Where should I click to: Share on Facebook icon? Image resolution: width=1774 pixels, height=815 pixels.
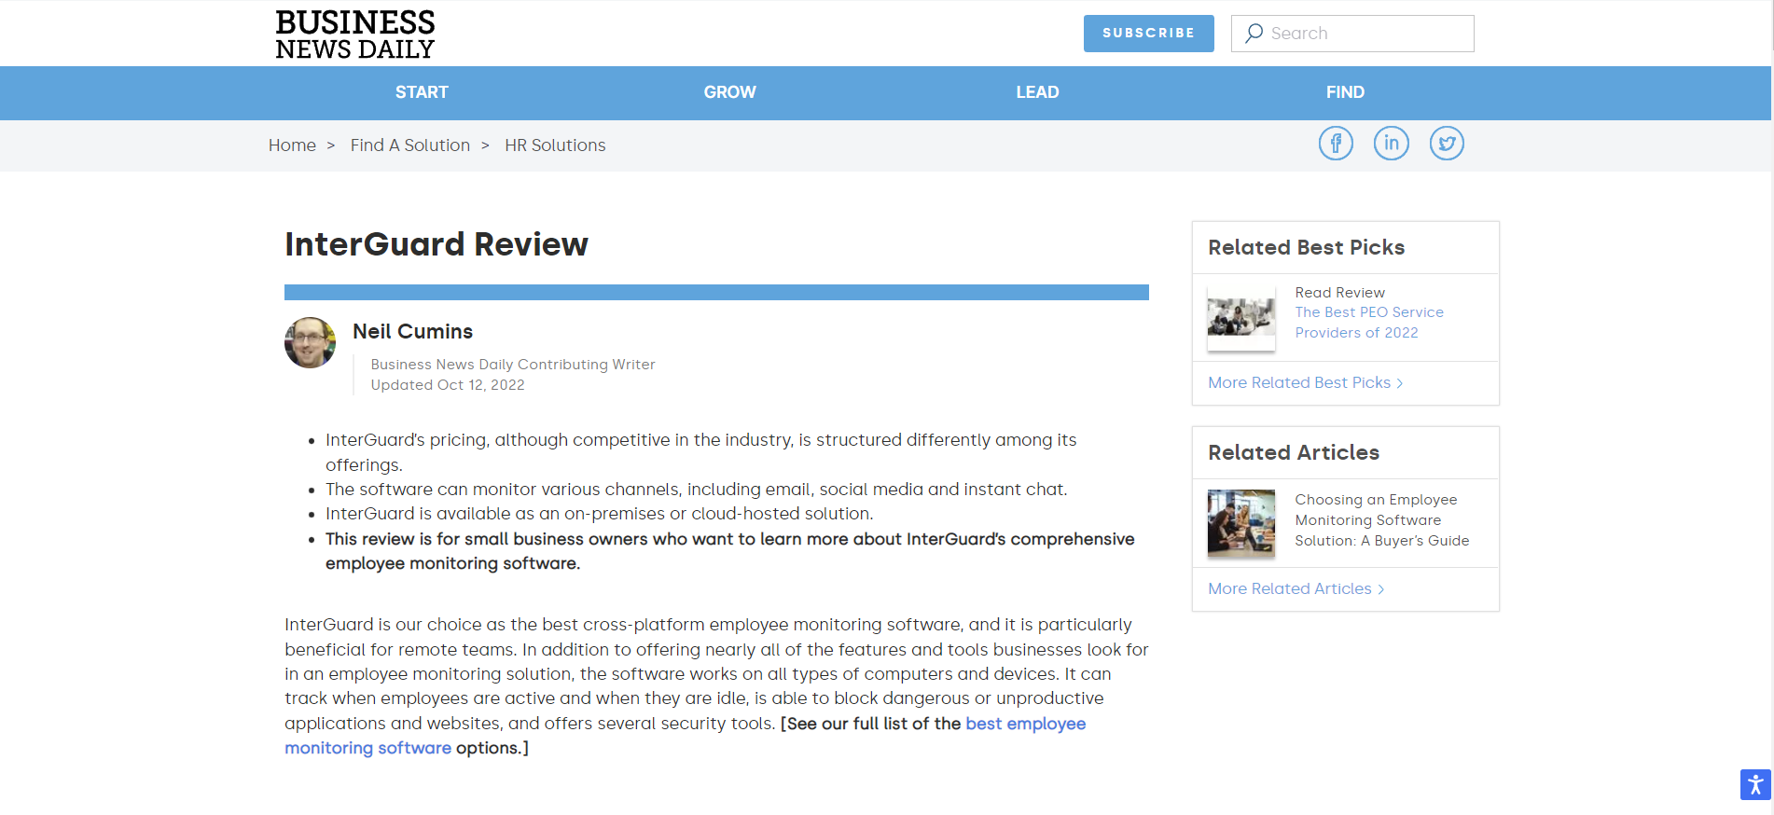(x=1336, y=143)
